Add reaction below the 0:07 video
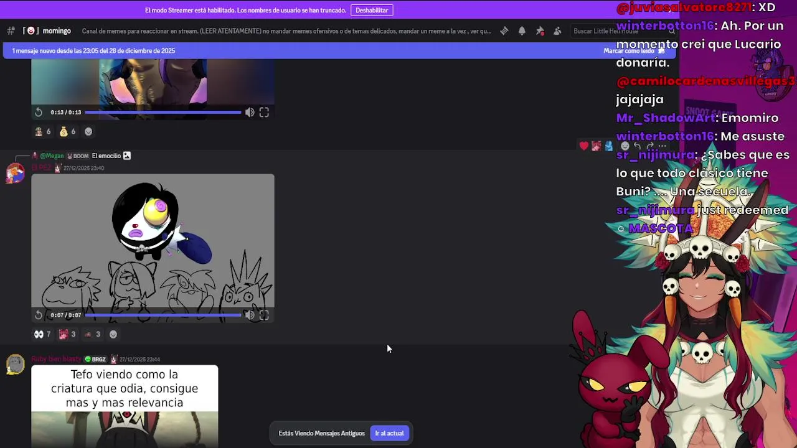Screen dimensions: 797x448 [x=113, y=334]
